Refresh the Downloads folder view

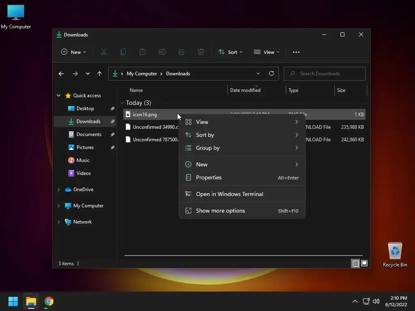[271, 74]
